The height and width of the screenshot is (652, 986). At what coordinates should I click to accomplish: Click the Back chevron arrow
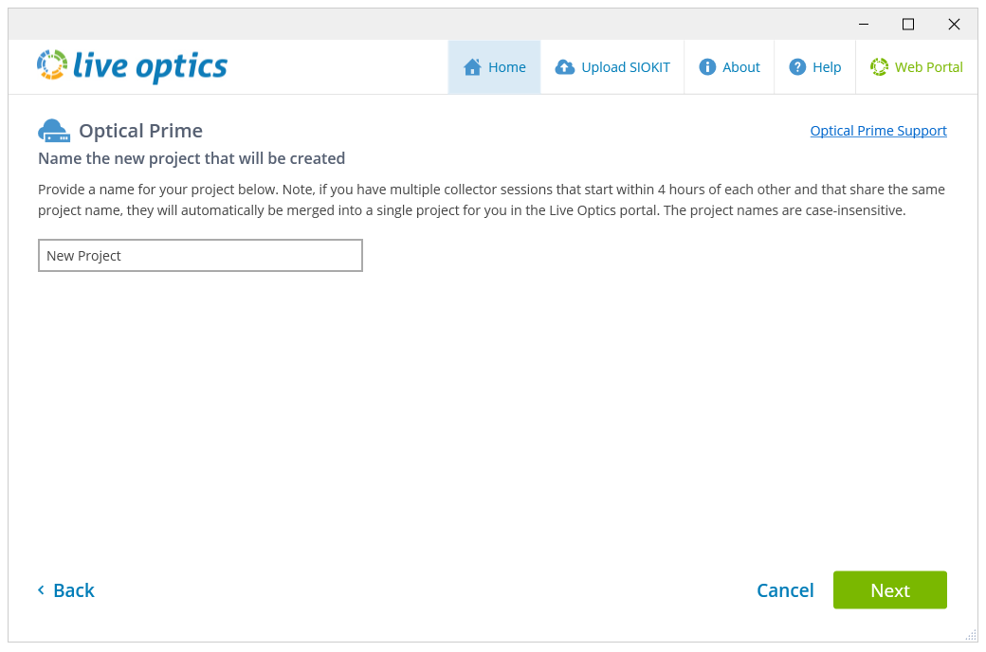point(42,590)
